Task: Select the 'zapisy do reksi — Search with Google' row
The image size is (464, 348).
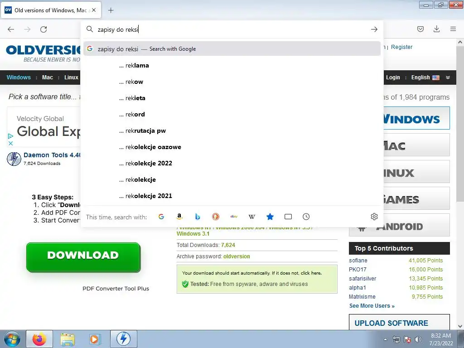Action: 232,49
